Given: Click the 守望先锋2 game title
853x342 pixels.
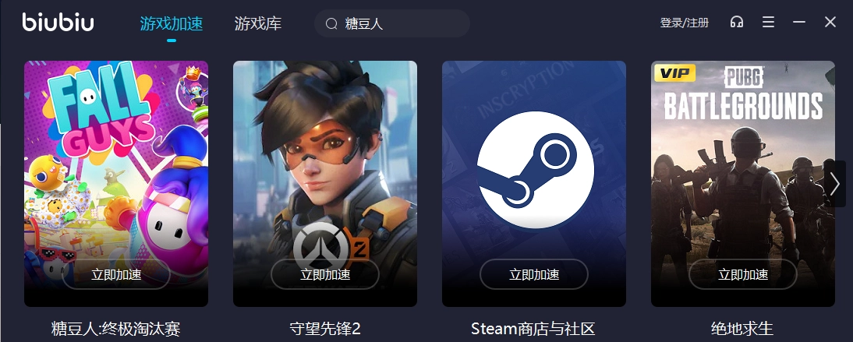Looking at the screenshot, I should coord(325,329).
